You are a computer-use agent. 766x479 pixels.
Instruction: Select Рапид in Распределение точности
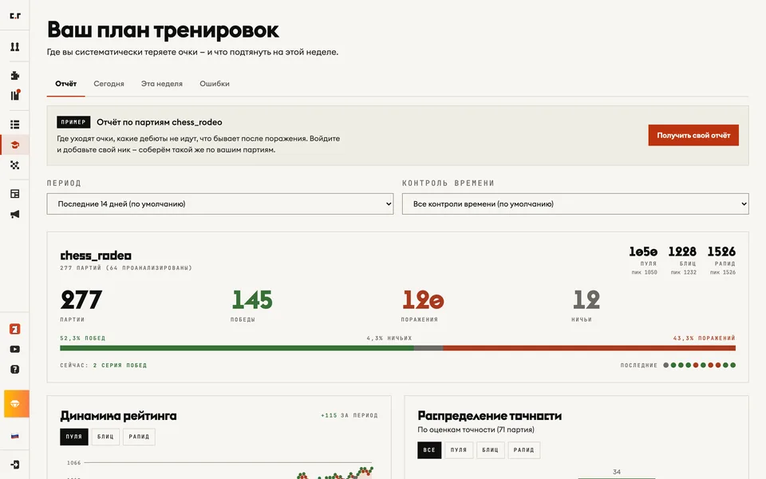pos(524,449)
